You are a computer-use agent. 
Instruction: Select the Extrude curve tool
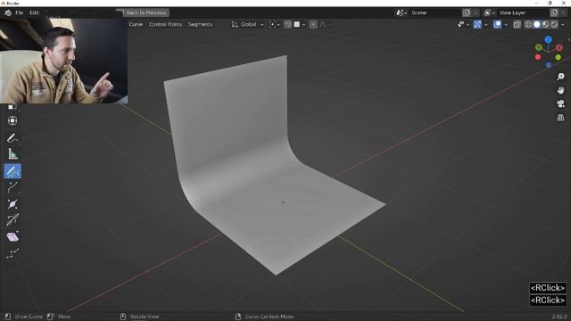[12, 187]
